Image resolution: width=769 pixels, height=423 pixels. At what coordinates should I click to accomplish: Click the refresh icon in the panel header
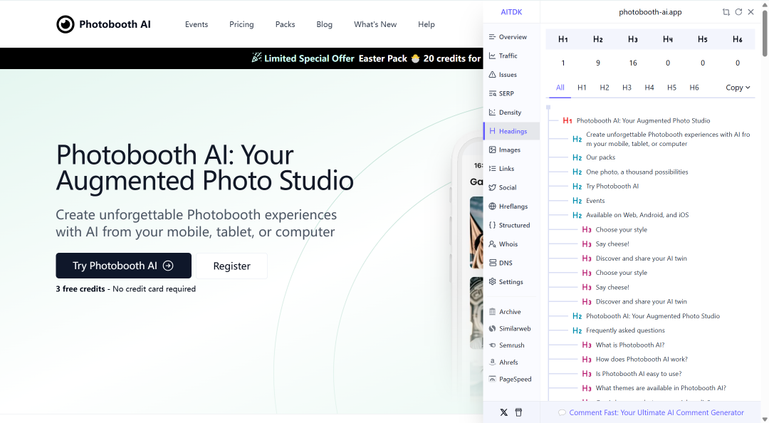tap(738, 12)
